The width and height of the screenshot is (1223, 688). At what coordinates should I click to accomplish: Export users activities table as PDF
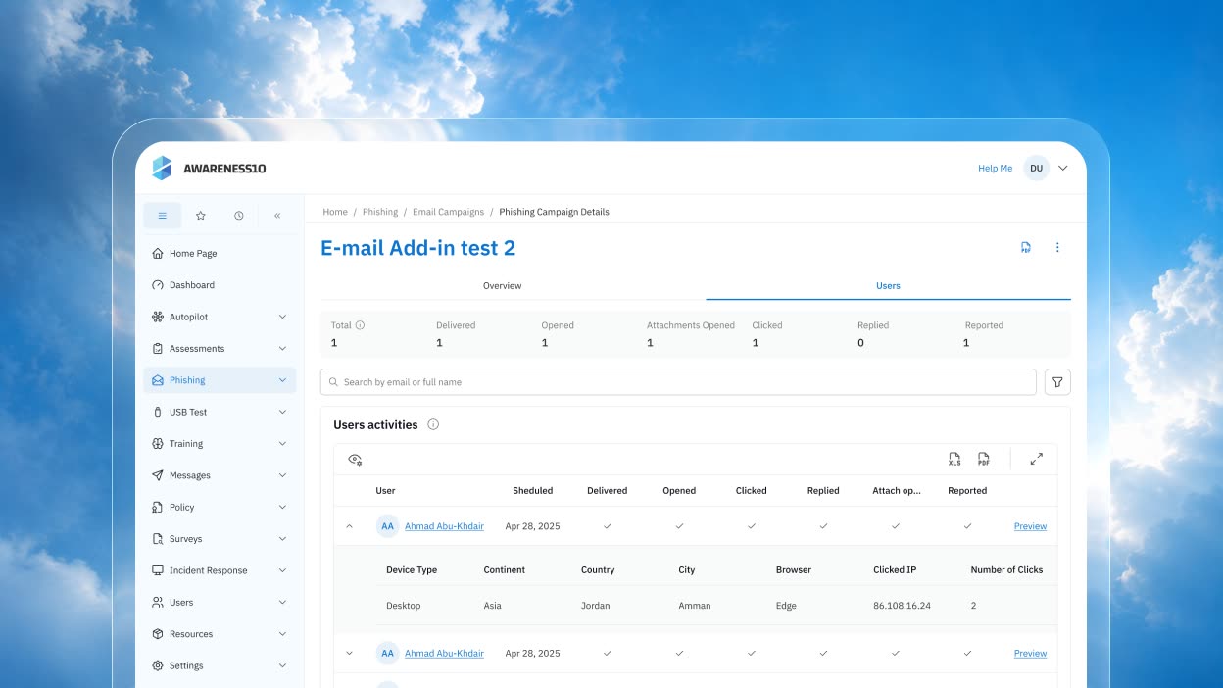point(984,459)
